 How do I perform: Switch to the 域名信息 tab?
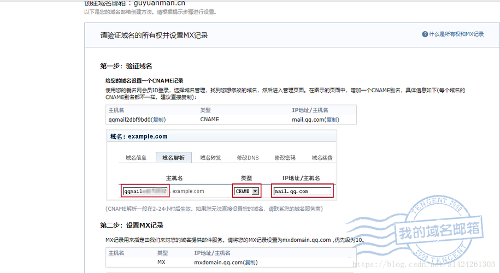click(136, 158)
